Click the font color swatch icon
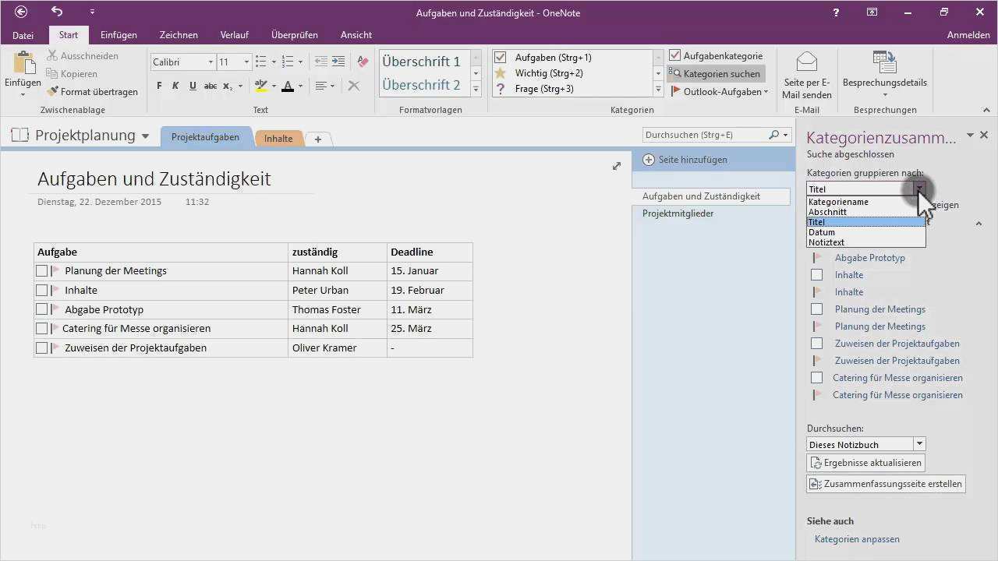998x561 pixels. pos(288,86)
